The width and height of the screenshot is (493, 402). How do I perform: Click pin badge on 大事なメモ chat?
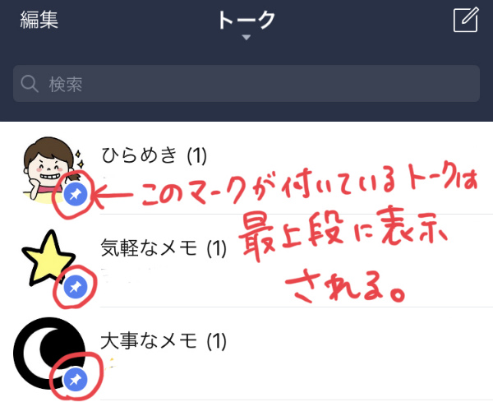[76, 380]
